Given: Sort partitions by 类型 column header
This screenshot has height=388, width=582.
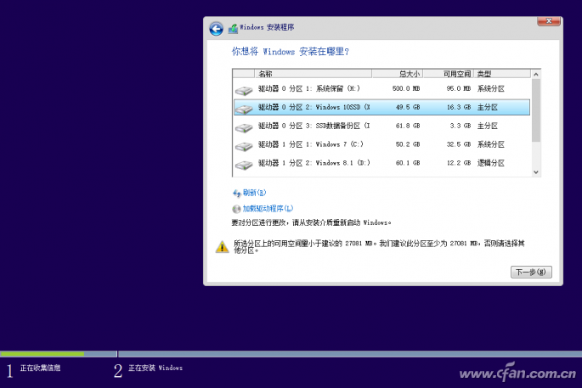Looking at the screenshot, I should [502, 74].
